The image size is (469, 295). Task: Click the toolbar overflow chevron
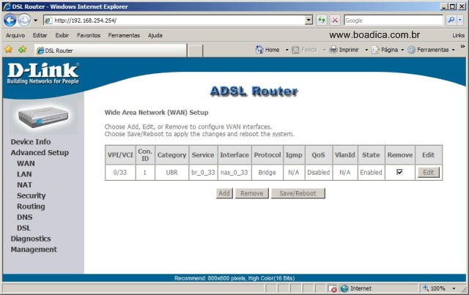tap(462, 47)
